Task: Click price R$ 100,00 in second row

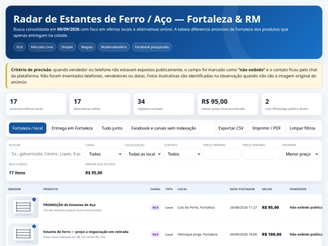Action: (272, 234)
